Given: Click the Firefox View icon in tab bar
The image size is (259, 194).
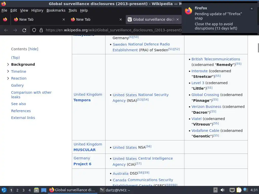Looking at the screenshot, I should tap(5, 19).
